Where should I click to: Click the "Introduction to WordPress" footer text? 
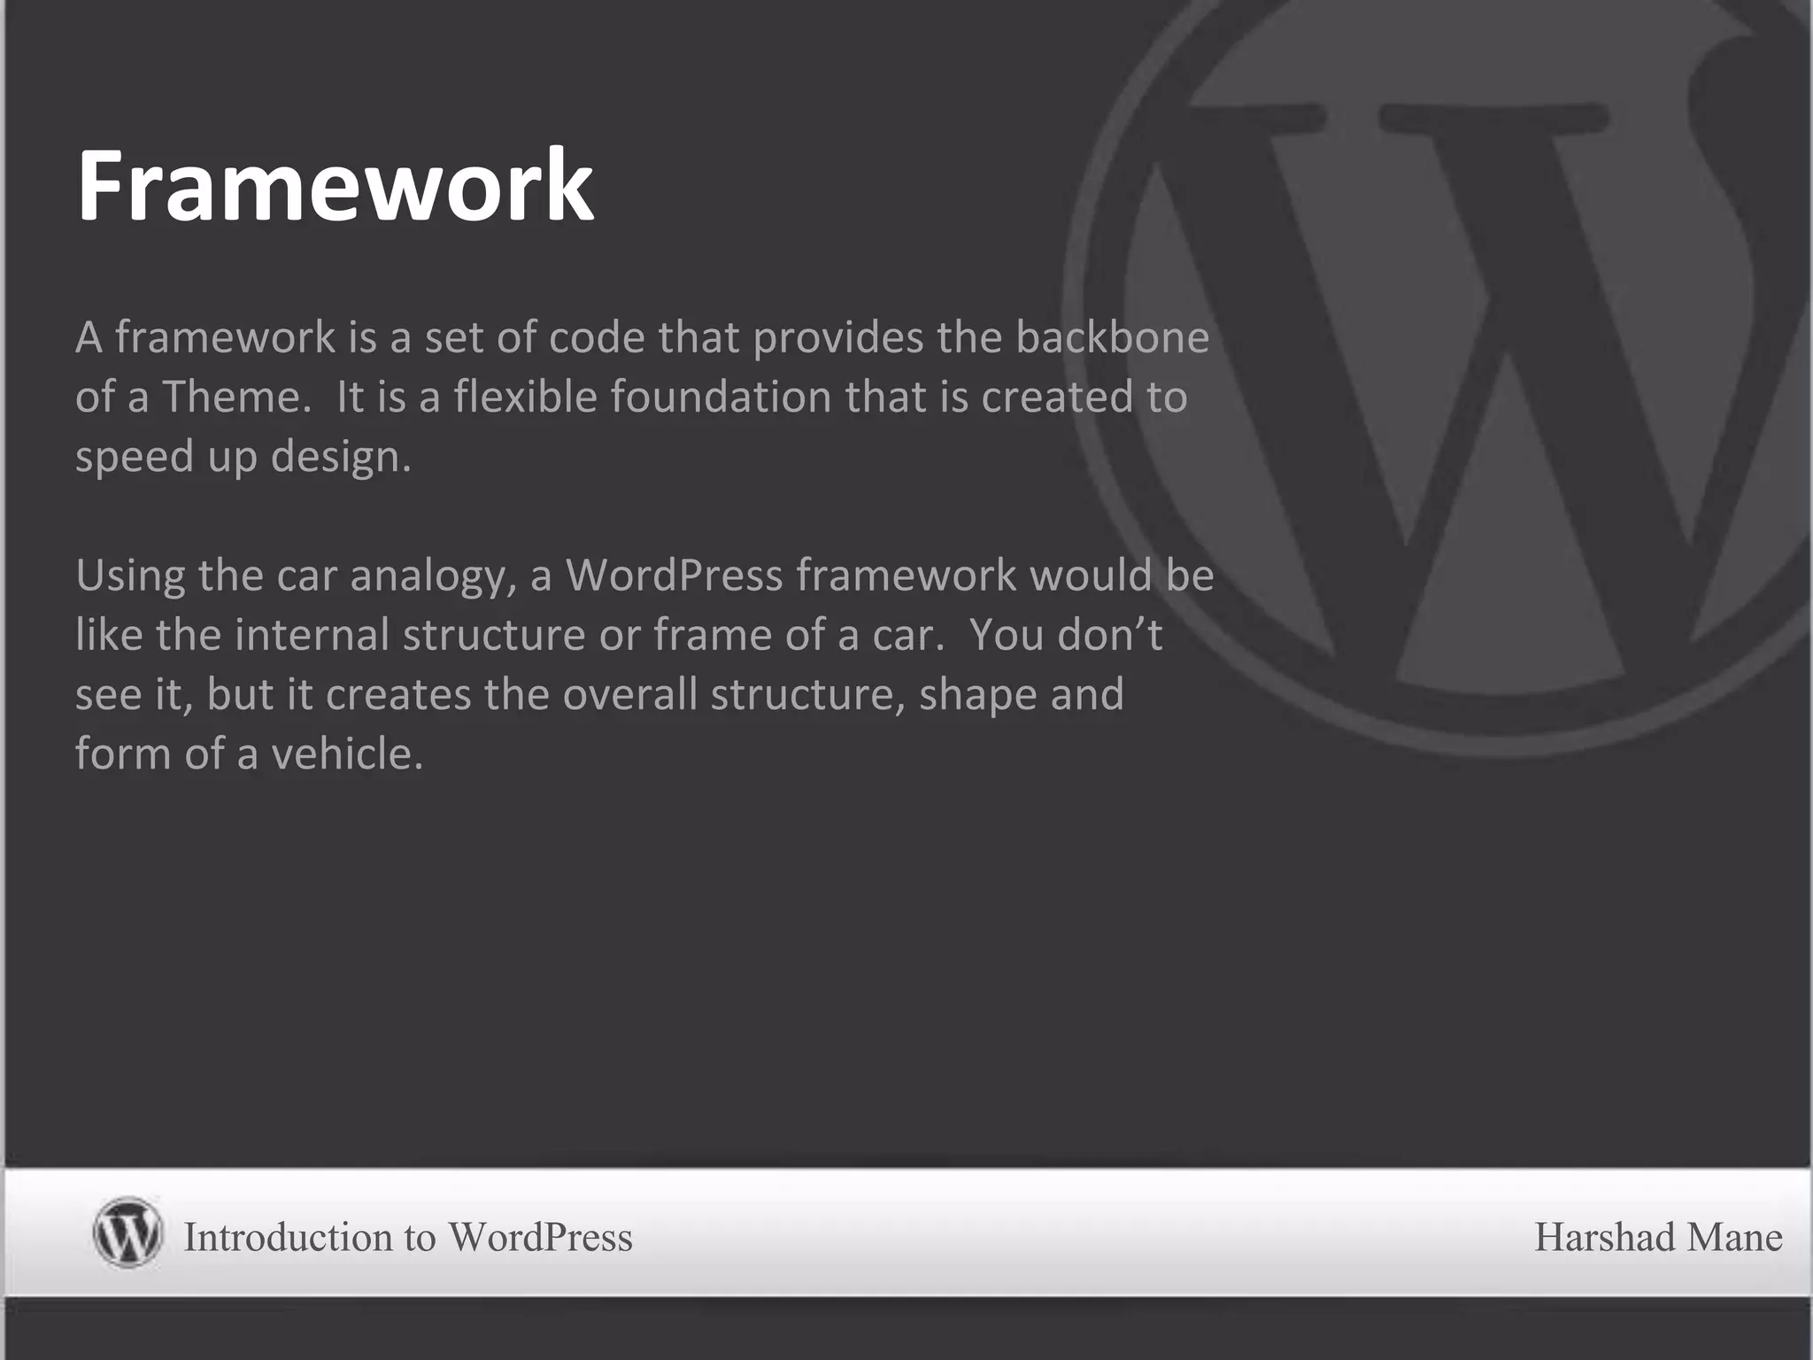pyautogui.click(x=407, y=1237)
